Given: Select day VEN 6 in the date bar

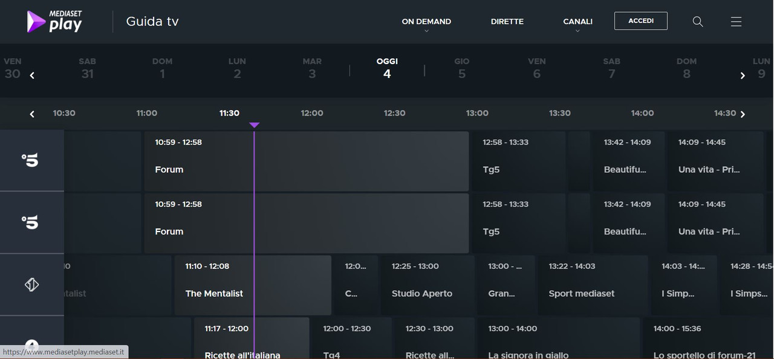Looking at the screenshot, I should coord(537,68).
